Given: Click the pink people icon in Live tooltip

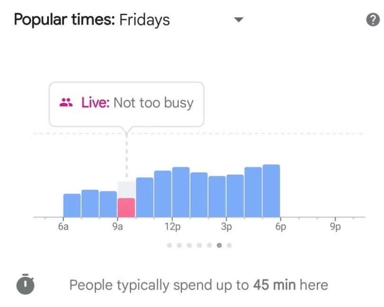Looking at the screenshot, I should coord(66,102).
